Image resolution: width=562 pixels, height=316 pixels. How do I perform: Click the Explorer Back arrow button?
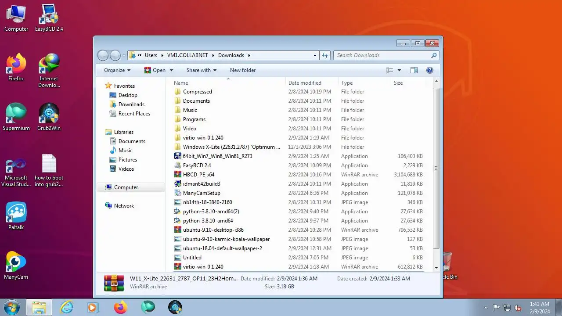(103, 55)
